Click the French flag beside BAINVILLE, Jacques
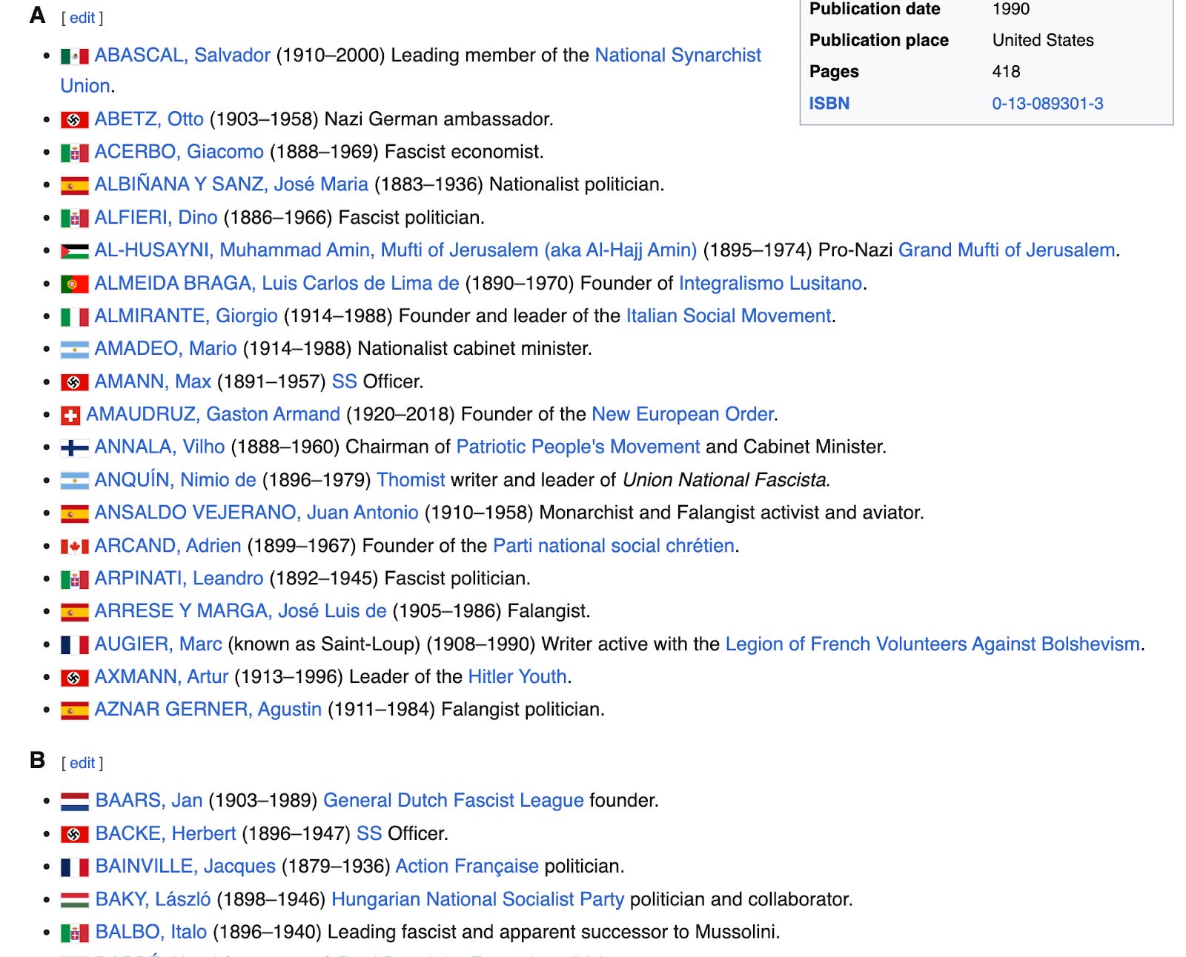The image size is (1186, 957). tap(74, 867)
